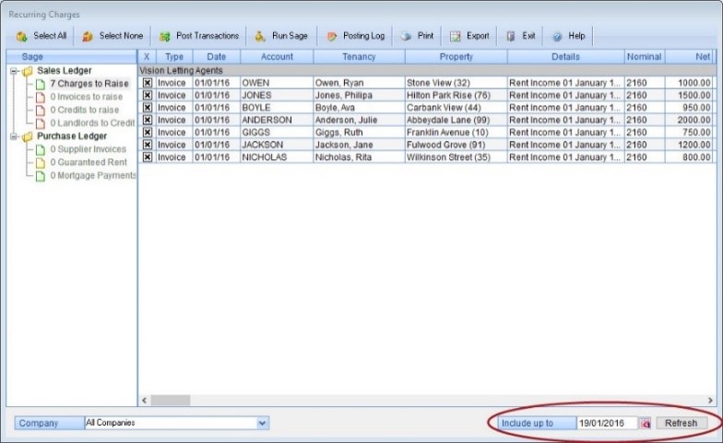Click the scrollbar right arrow
This screenshot has width=723, height=443.
click(710, 400)
